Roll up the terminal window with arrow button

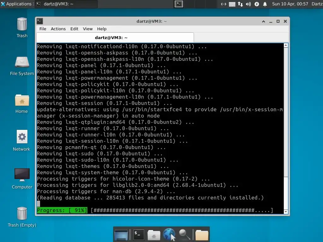tap(263, 21)
